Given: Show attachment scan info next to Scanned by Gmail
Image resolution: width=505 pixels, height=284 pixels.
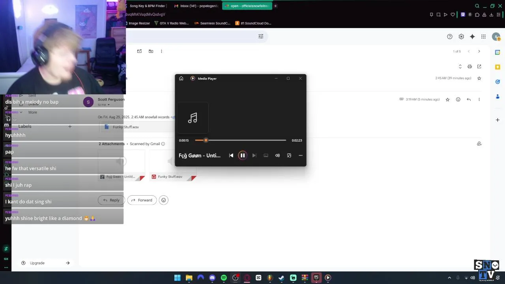Looking at the screenshot, I should pyautogui.click(x=163, y=144).
